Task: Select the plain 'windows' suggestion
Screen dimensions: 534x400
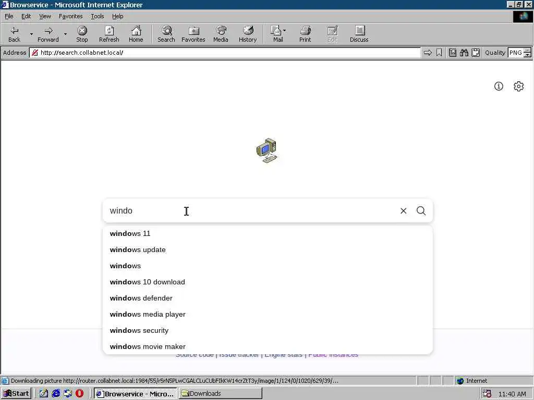Action: point(268,266)
